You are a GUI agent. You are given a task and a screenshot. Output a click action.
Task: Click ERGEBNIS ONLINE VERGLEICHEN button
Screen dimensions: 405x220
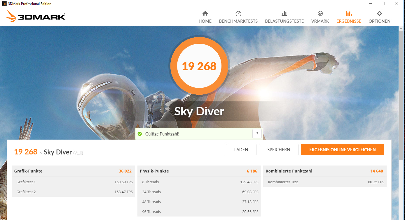pos(343,150)
